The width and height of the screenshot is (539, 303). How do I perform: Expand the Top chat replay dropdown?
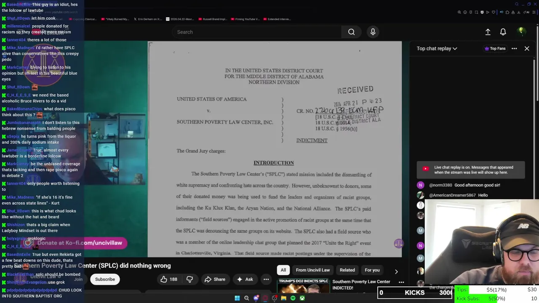(x=437, y=48)
